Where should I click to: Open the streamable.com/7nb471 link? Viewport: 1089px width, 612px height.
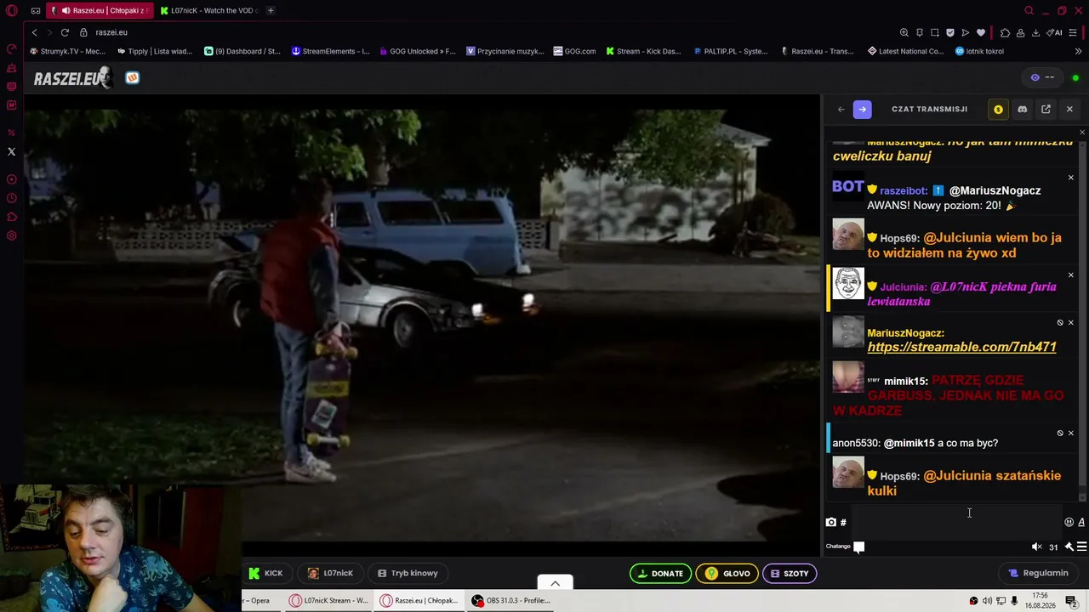(961, 347)
